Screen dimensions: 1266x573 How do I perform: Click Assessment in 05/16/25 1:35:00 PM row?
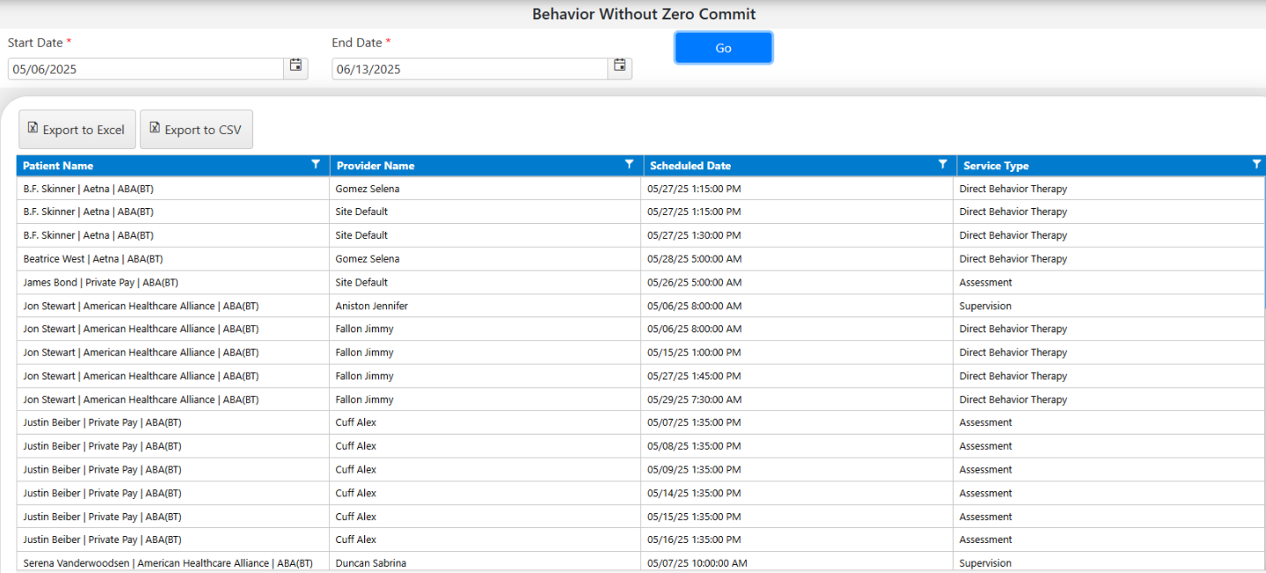[986, 540]
